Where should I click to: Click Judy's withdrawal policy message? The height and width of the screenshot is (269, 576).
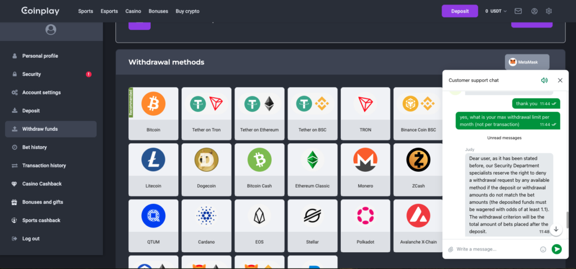509,194
